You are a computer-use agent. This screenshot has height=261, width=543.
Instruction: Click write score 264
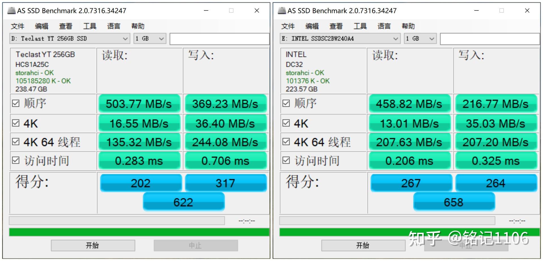point(496,183)
